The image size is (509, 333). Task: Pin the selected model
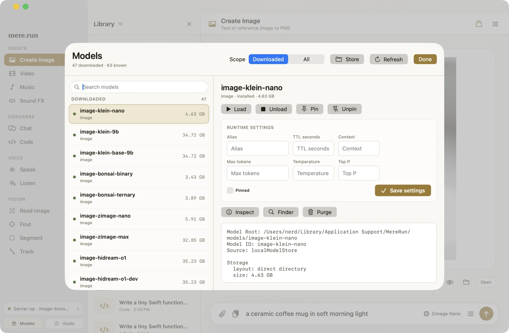(310, 109)
